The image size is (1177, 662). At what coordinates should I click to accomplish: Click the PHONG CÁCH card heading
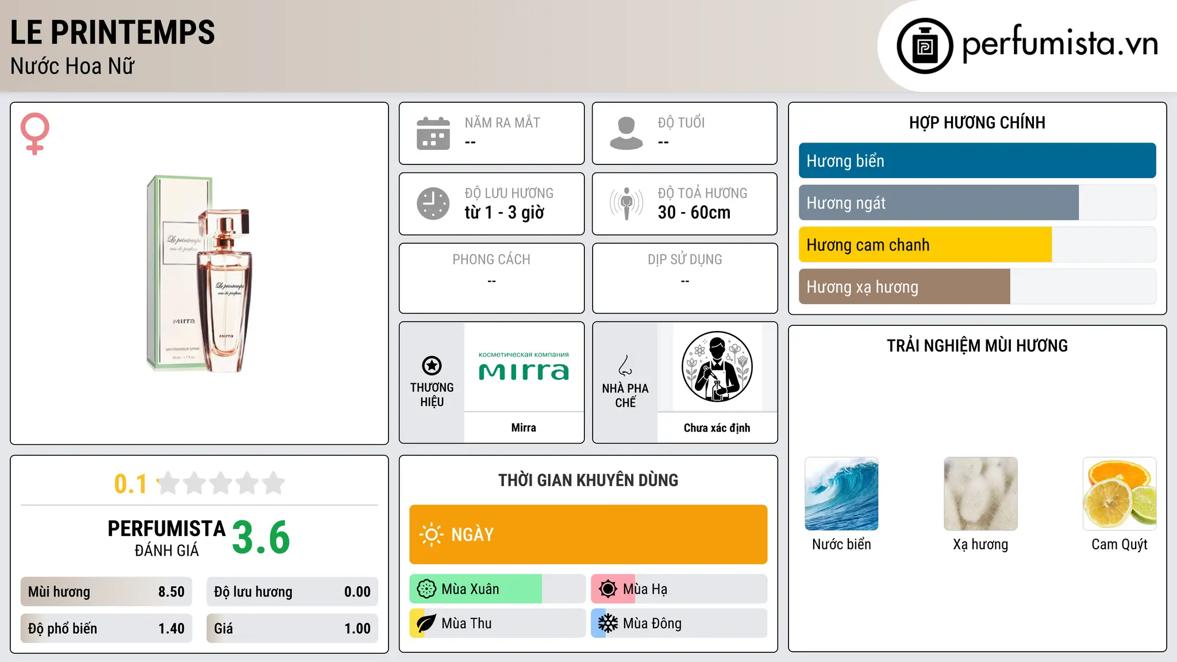491,259
